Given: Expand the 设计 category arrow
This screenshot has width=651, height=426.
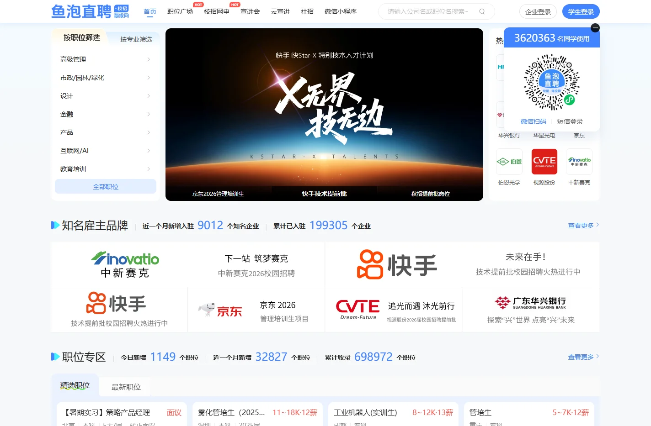Looking at the screenshot, I should click(x=149, y=96).
